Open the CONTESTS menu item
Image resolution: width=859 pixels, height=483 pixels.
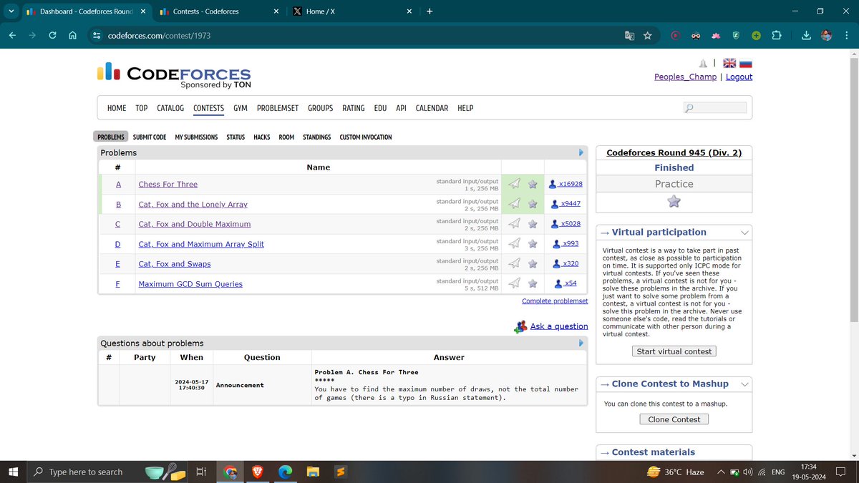point(208,108)
